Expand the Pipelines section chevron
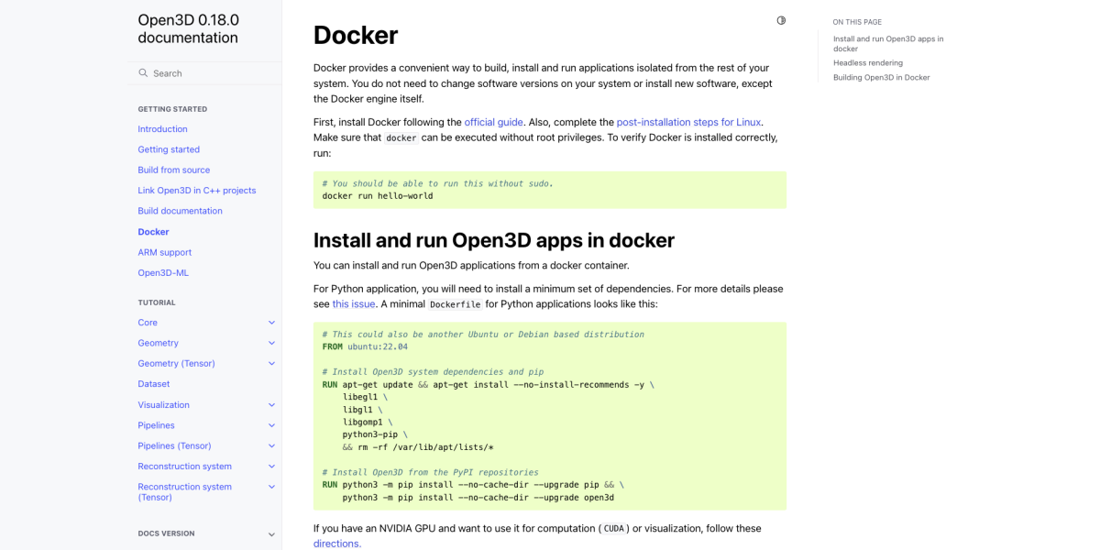Image resolution: width=1100 pixels, height=550 pixels. coord(271,425)
